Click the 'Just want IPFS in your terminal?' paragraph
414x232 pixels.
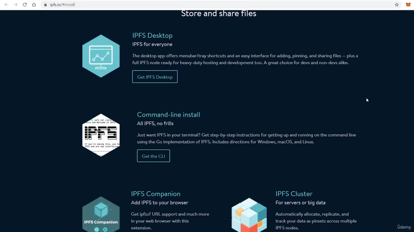246,139
